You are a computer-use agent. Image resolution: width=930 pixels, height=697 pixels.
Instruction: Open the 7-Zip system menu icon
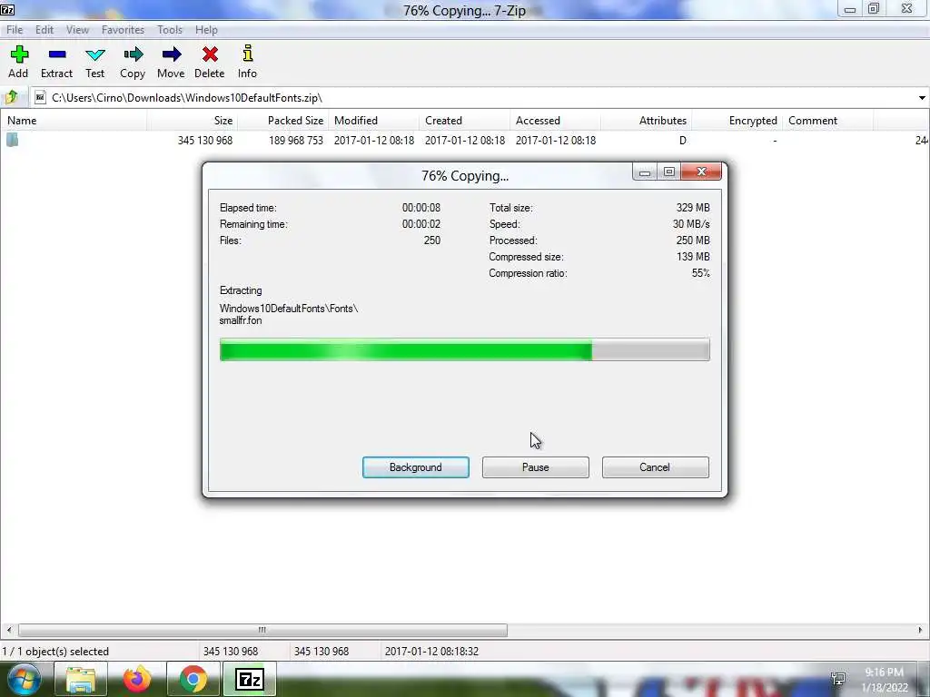click(x=7, y=9)
